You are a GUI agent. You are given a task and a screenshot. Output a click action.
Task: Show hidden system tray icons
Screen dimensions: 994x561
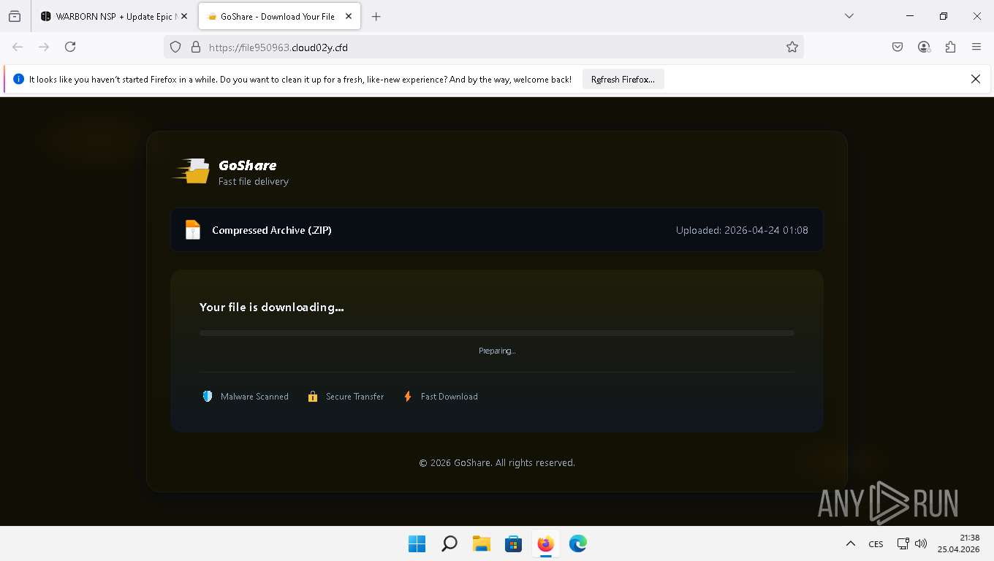[x=850, y=543]
